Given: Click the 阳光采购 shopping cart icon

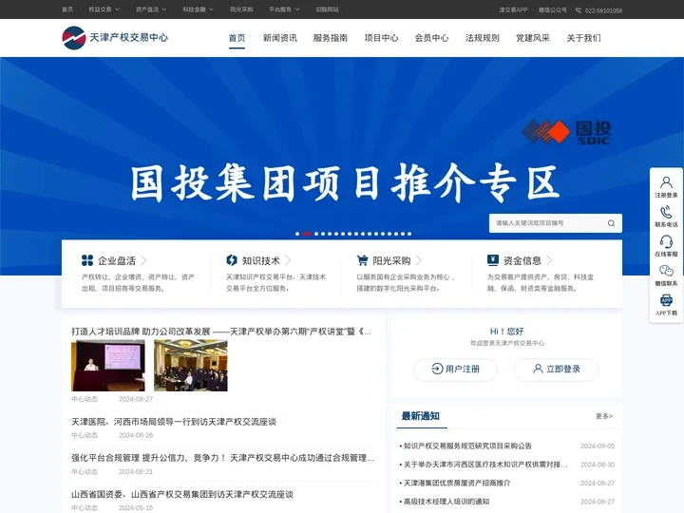Looking at the screenshot, I should 362,260.
